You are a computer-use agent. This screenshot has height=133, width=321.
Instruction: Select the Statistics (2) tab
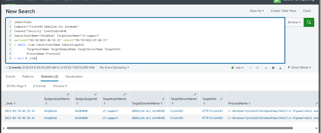click(x=50, y=77)
